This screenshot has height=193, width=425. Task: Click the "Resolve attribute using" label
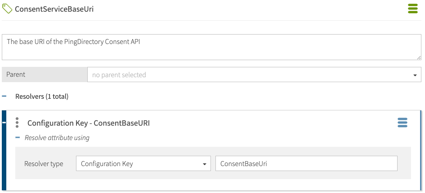pyautogui.click(x=57, y=138)
